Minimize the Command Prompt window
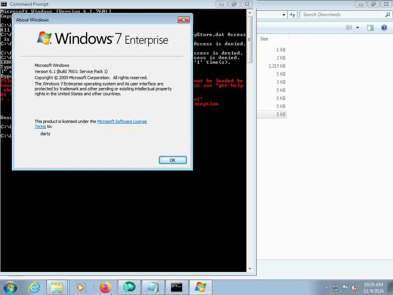The image size is (393, 295). pos(221,4)
